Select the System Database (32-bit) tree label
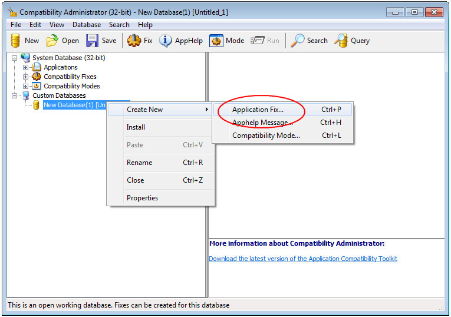This screenshot has width=451, height=317. pos(69,58)
